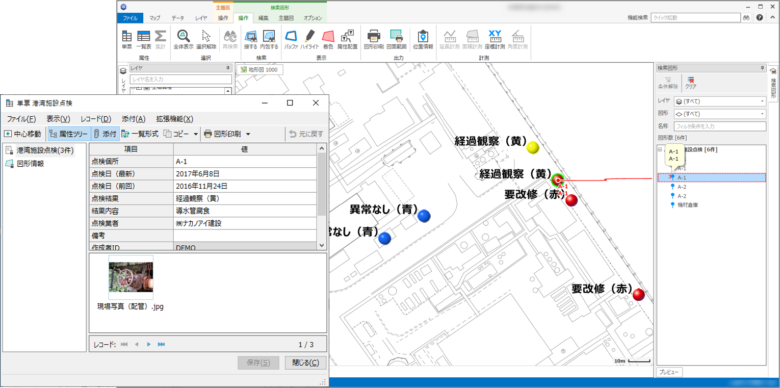
Task: Click the 選択解除 deselect cursor icon
Action: point(206,36)
